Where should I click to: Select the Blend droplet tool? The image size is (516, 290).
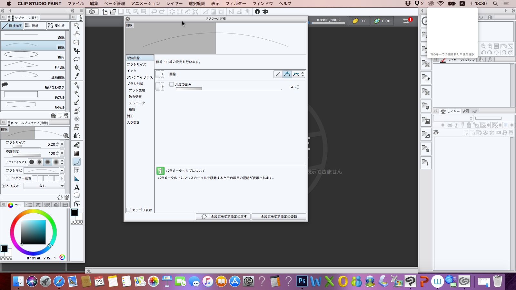point(77,136)
